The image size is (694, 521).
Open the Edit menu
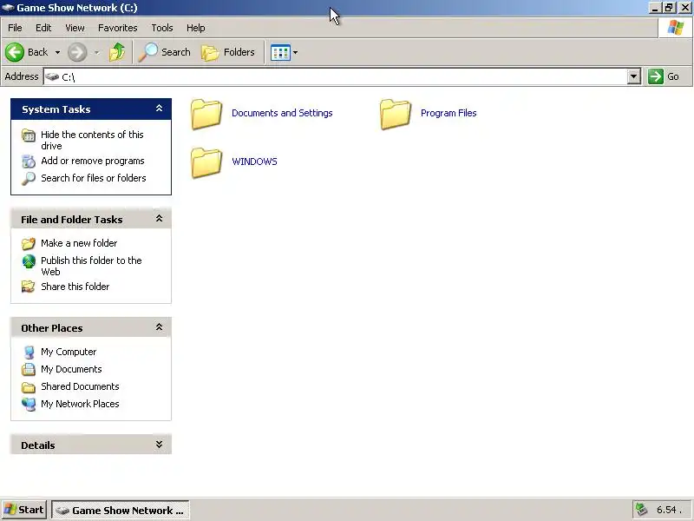43,28
